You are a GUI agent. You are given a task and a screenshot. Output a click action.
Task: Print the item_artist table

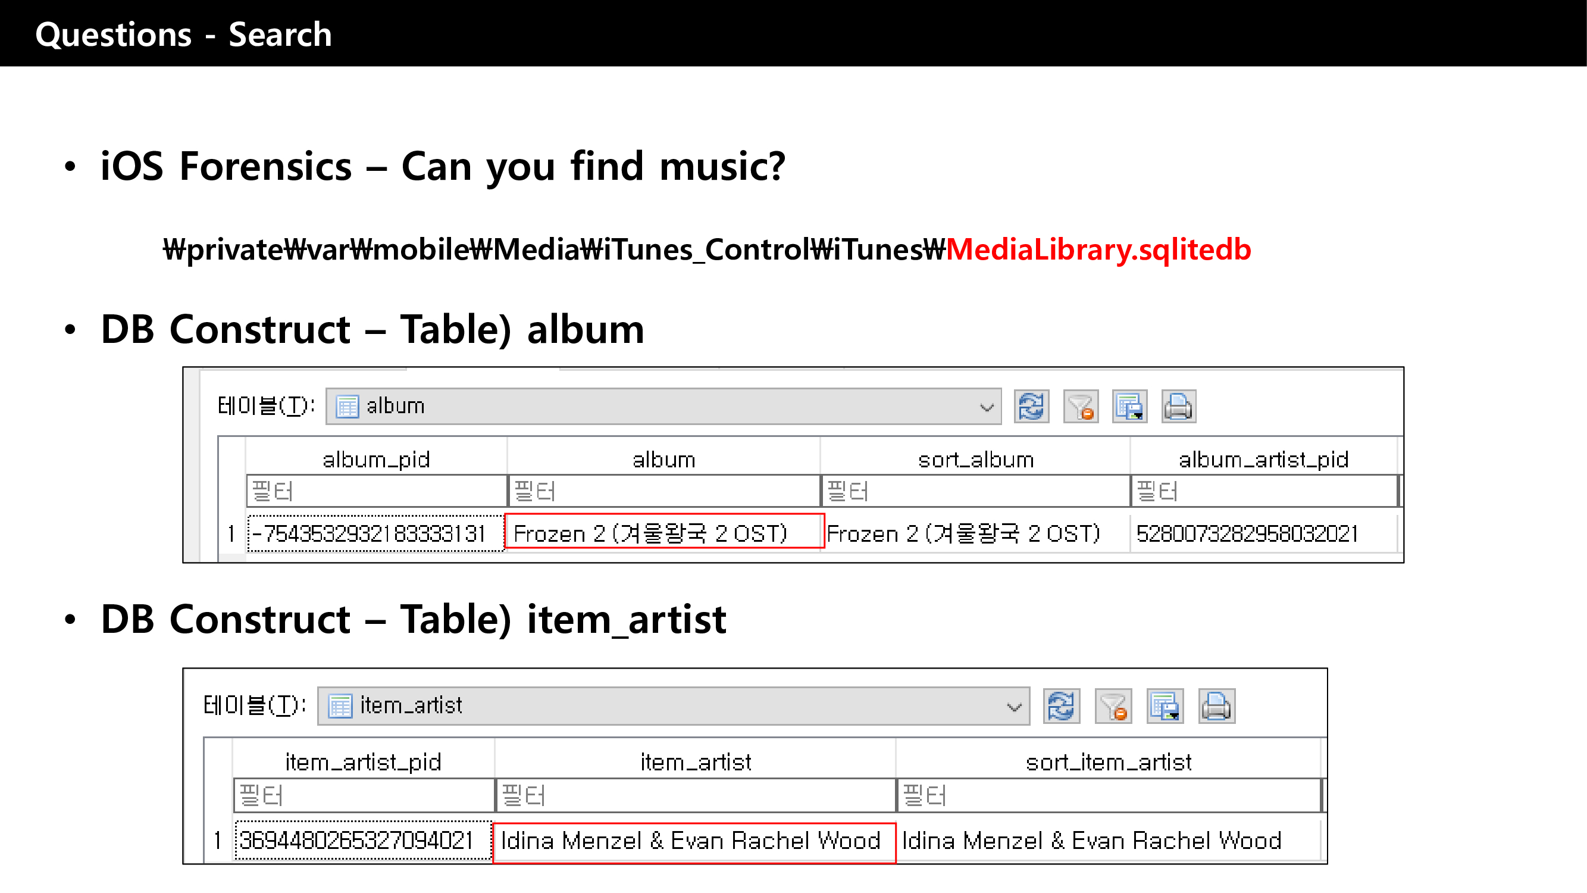coord(1216,705)
